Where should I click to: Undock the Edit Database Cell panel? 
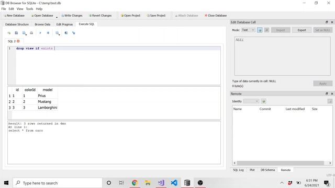click(x=327, y=22)
